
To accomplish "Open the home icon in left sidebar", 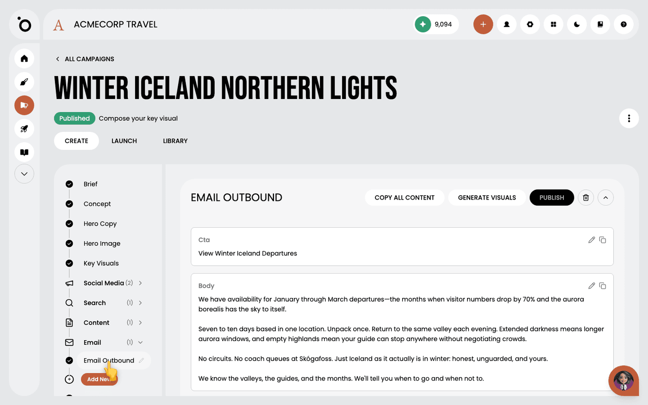I will pos(24,58).
